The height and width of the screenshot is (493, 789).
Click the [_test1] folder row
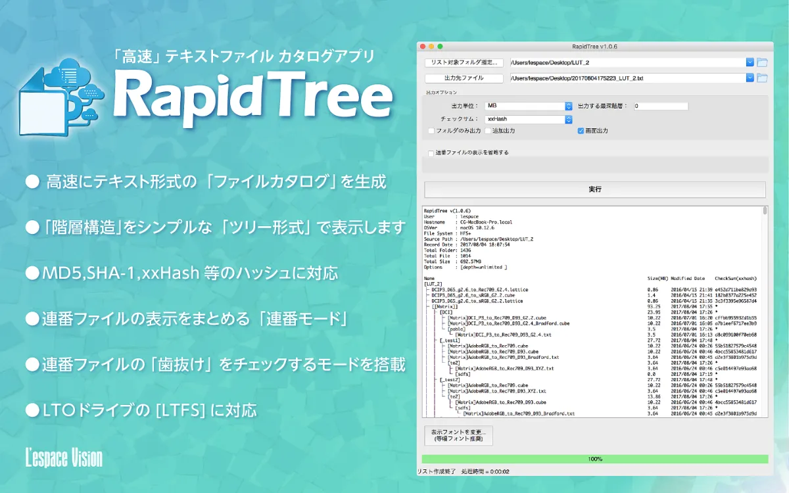[450, 340]
